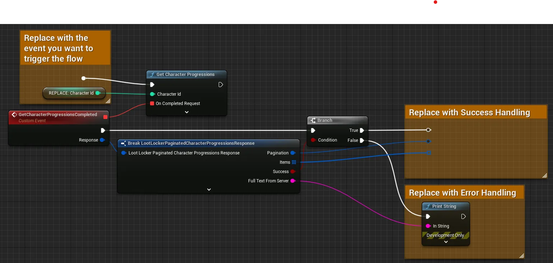Click the Break struct node icon

(123, 143)
